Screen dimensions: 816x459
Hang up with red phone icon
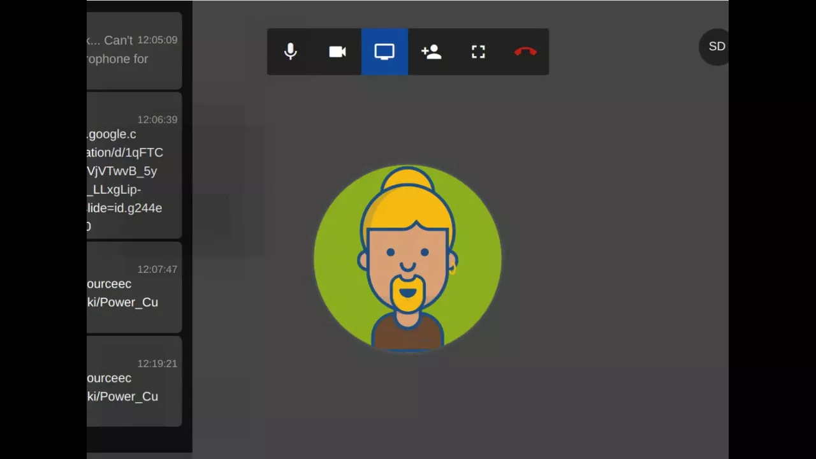pyautogui.click(x=525, y=52)
